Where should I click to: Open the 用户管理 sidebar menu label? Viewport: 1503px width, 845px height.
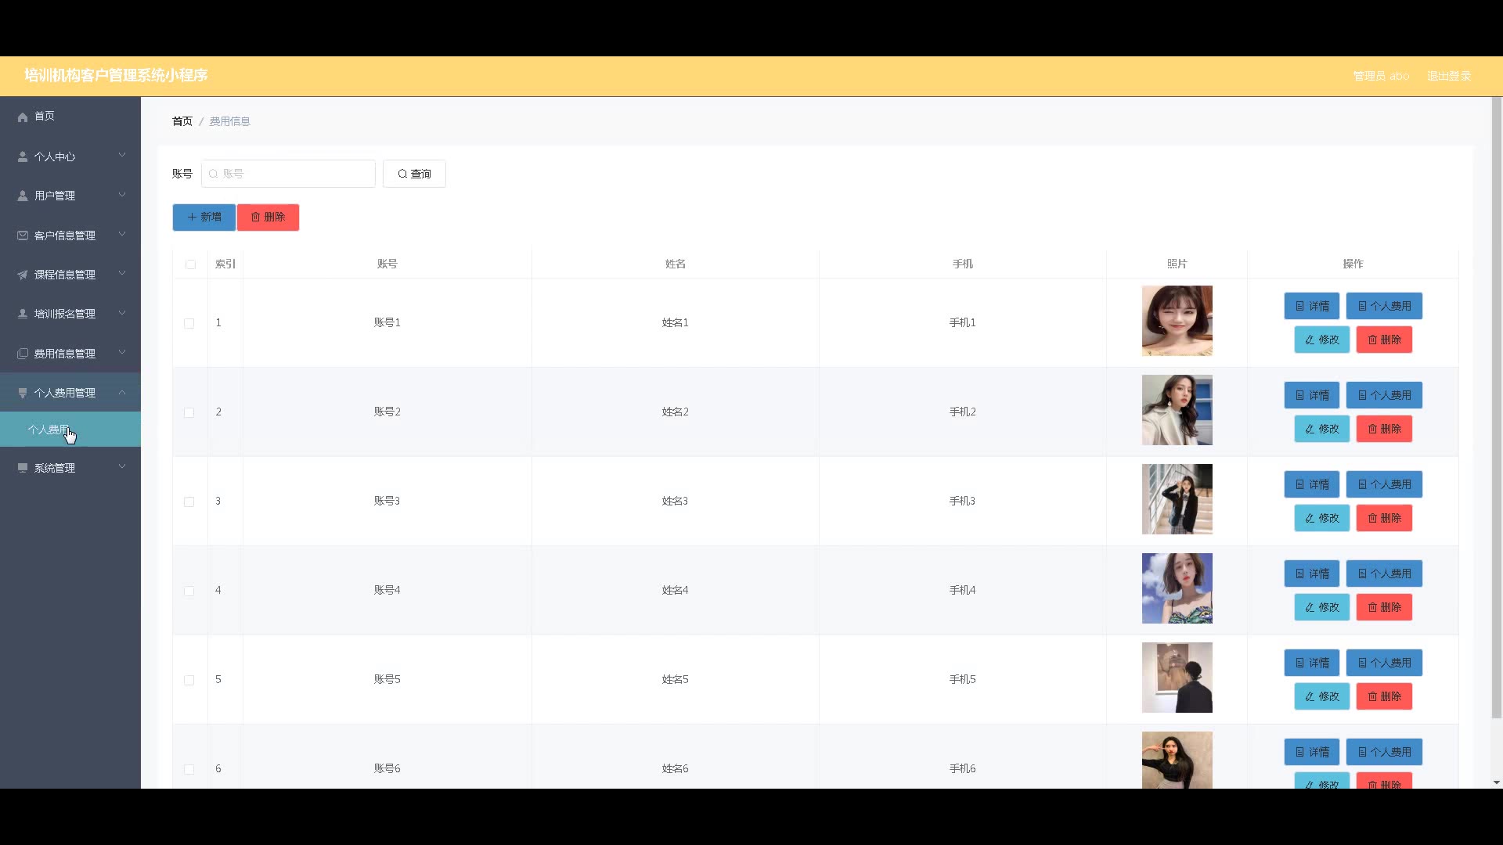(55, 196)
